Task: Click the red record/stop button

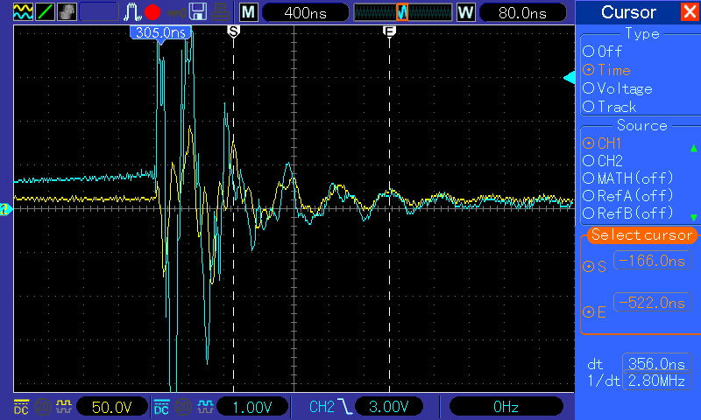Action: point(153,12)
